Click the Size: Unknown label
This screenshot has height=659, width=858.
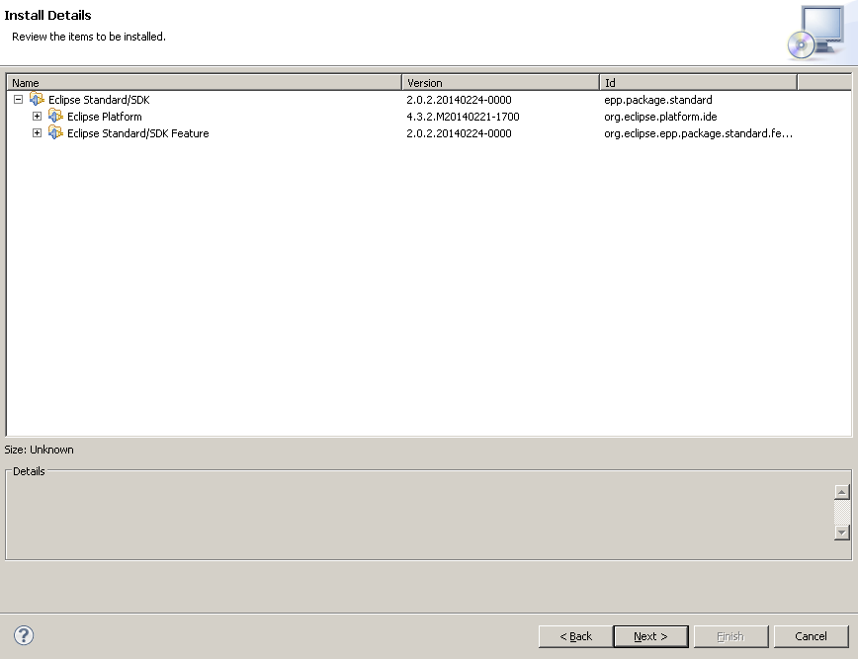click(39, 450)
